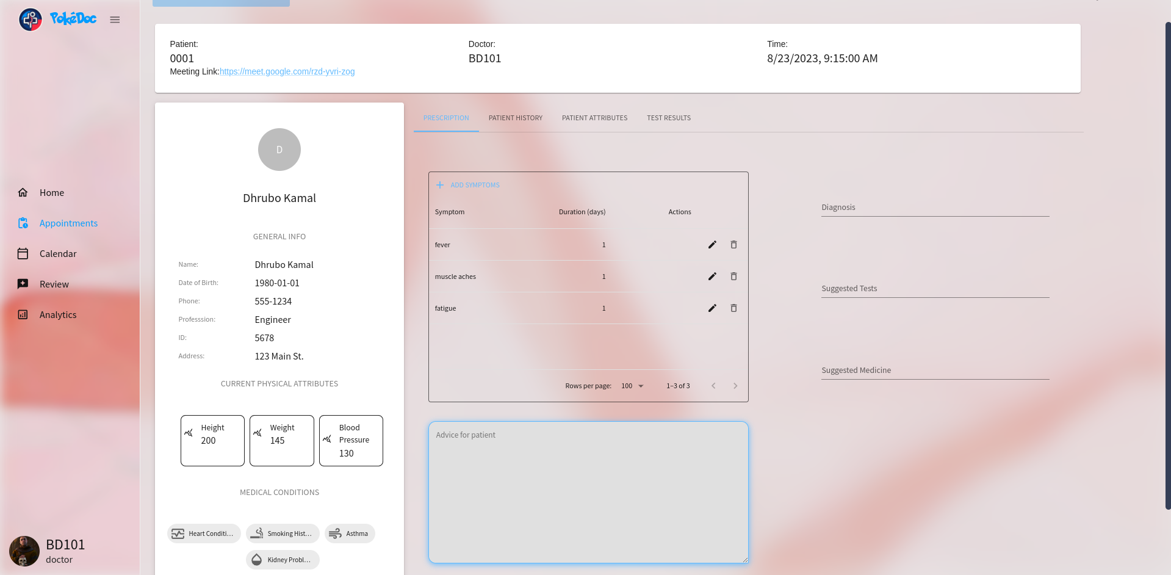Viewport: 1171px width, 575px height.
Task: Click the patient name Dhrubo Kamal heading
Action: 279,198
